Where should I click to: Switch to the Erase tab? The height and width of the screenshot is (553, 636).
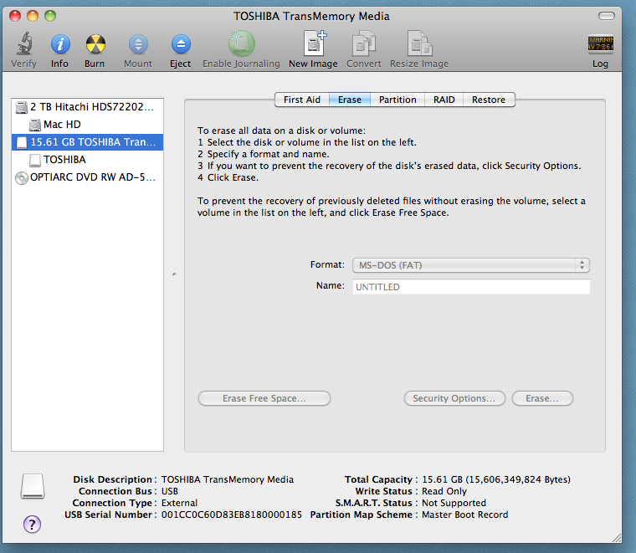coord(350,100)
